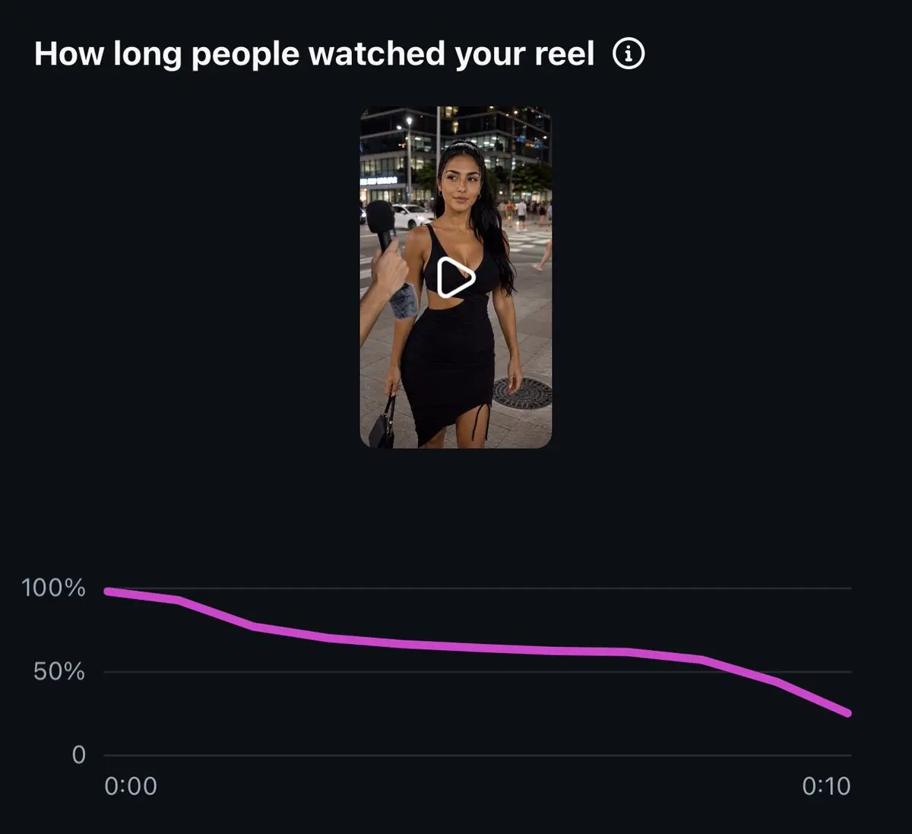Click the info icon beside the heading
The width and height of the screenshot is (912, 834).
pos(629,55)
